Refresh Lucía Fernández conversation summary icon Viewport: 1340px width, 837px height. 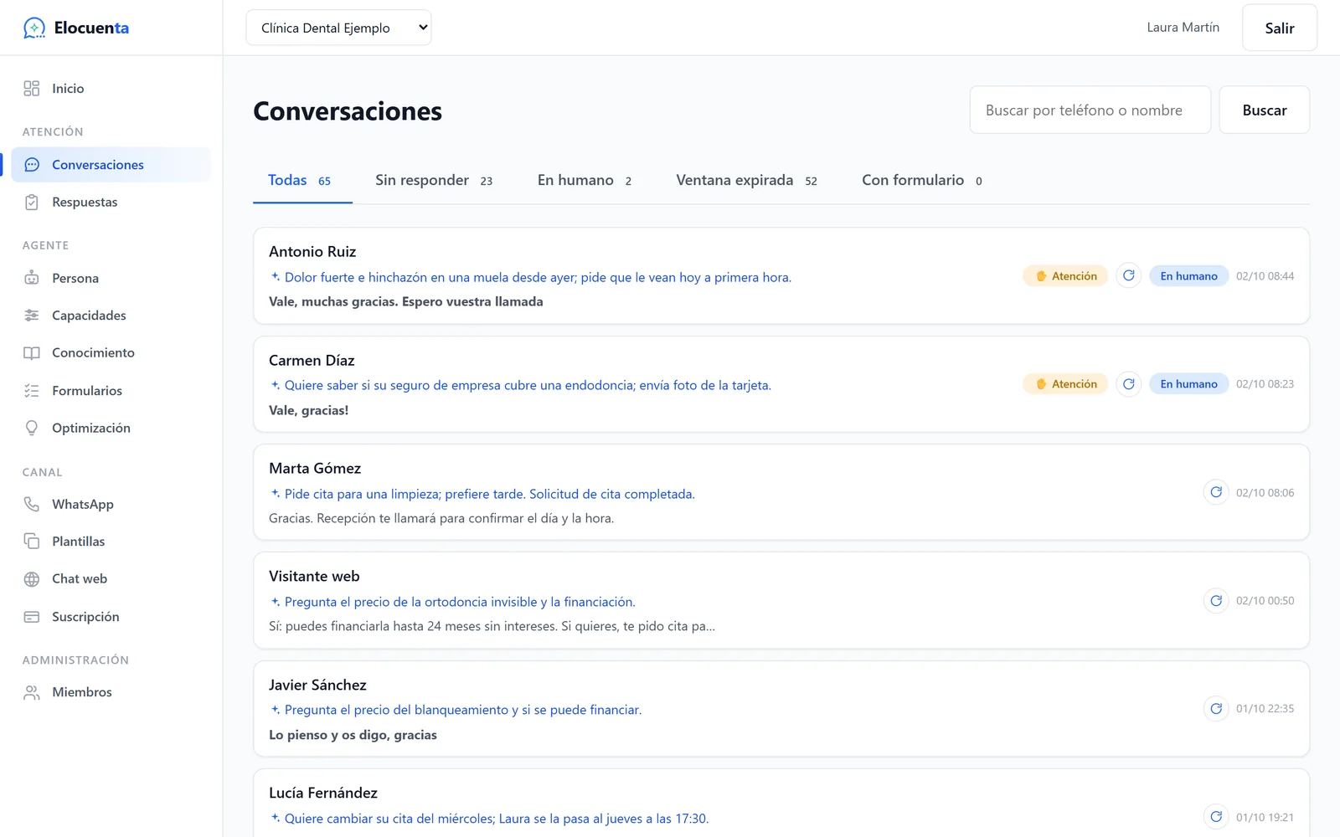point(1216,817)
